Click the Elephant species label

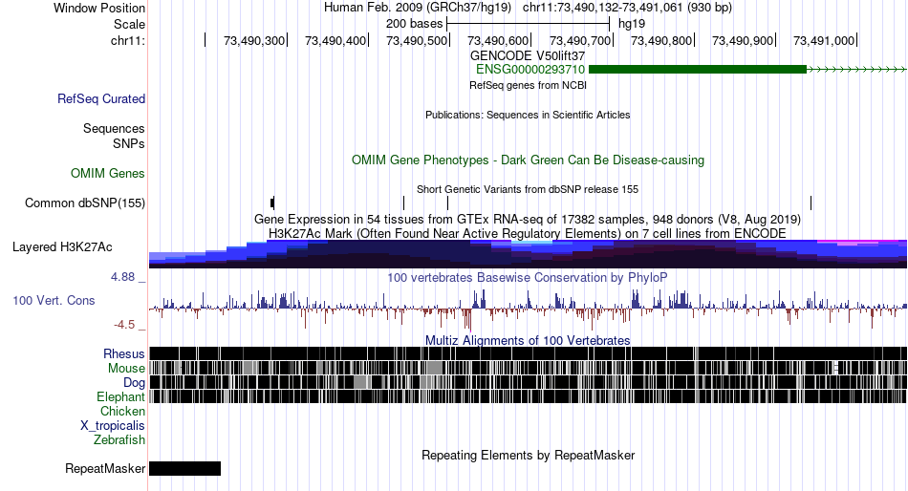120,396
